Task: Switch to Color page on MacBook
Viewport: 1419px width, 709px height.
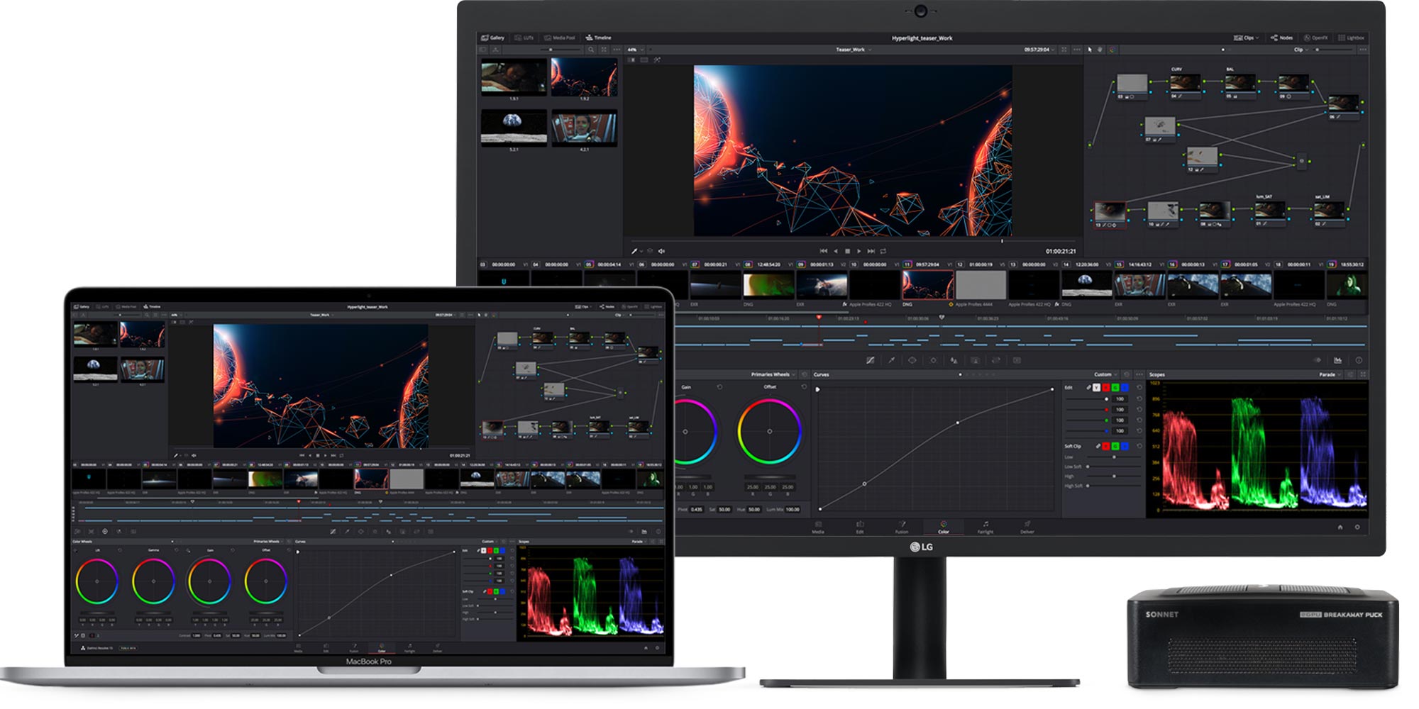Action: [x=382, y=648]
